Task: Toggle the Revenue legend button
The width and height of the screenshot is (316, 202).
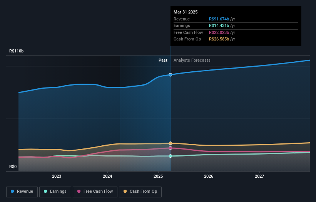Action: coord(22,192)
